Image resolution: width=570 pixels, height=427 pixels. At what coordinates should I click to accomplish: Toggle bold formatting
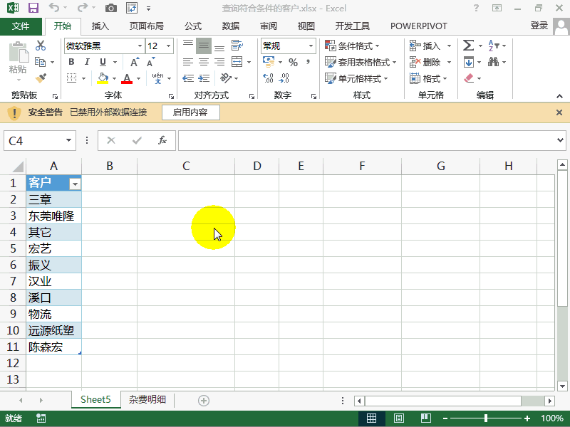pos(71,62)
